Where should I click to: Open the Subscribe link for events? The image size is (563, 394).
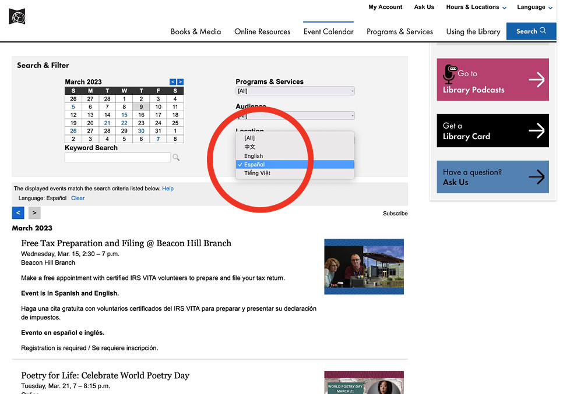395,213
